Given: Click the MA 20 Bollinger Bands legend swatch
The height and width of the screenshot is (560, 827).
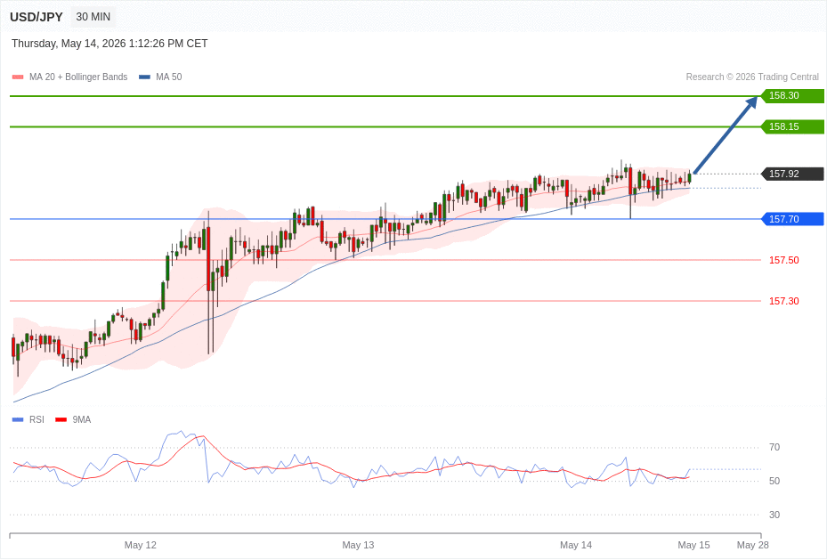Looking at the screenshot, I should pyautogui.click(x=18, y=77).
